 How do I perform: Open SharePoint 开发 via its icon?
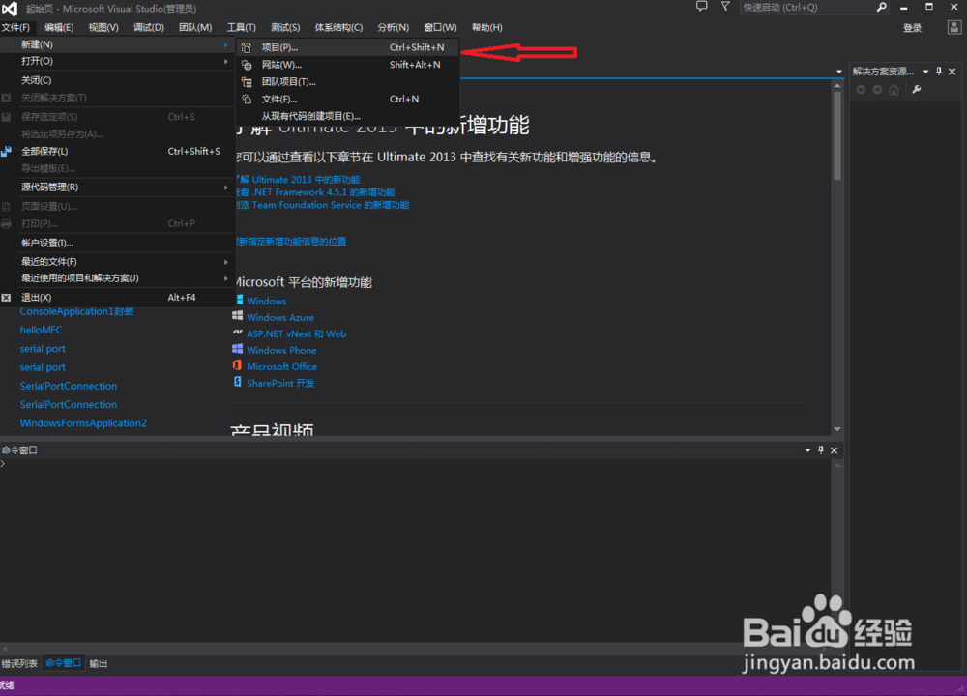click(x=237, y=383)
